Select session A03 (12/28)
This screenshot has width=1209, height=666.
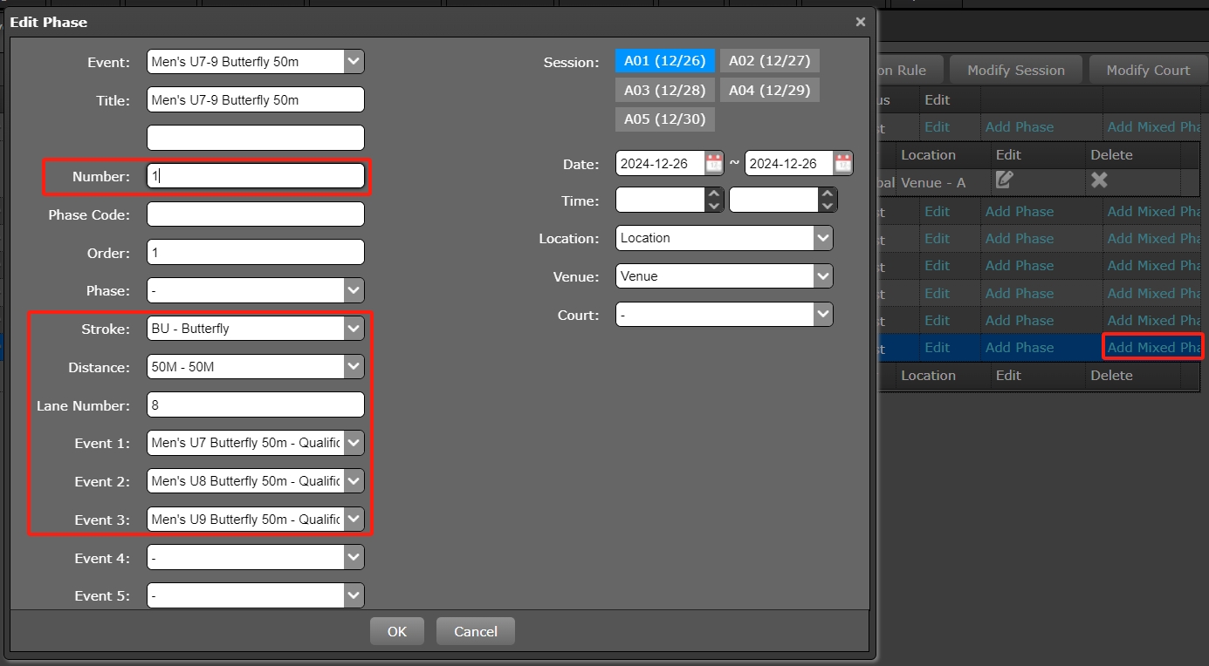(x=664, y=90)
